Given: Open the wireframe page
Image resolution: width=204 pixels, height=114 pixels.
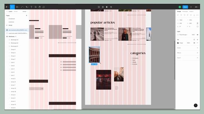Looking at the screenshot, I should [11, 22].
